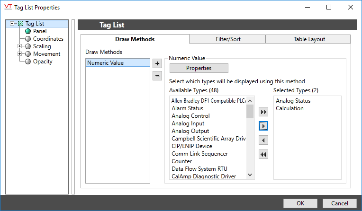Choose Analog Input from Available Types
This screenshot has width=362, height=211.
(188, 123)
